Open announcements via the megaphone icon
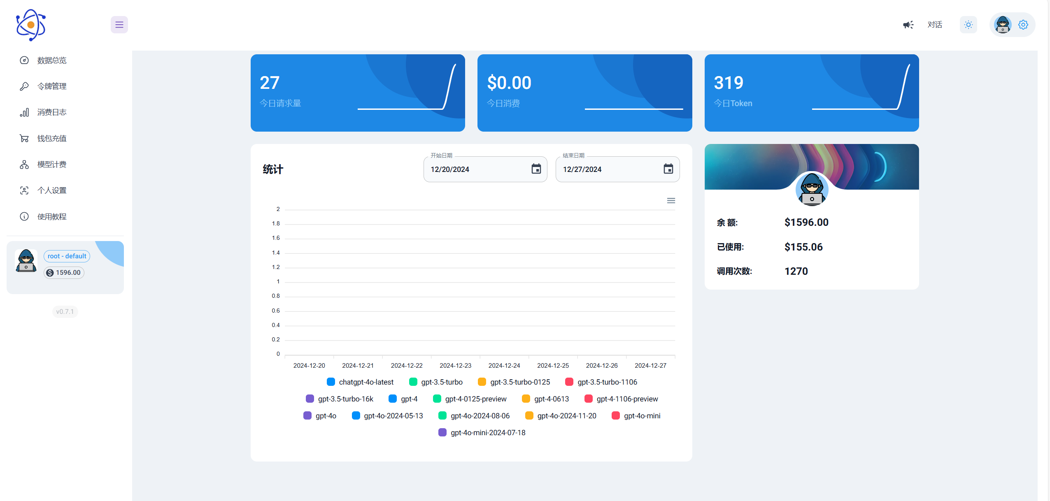This screenshot has width=1050, height=501. click(x=908, y=25)
